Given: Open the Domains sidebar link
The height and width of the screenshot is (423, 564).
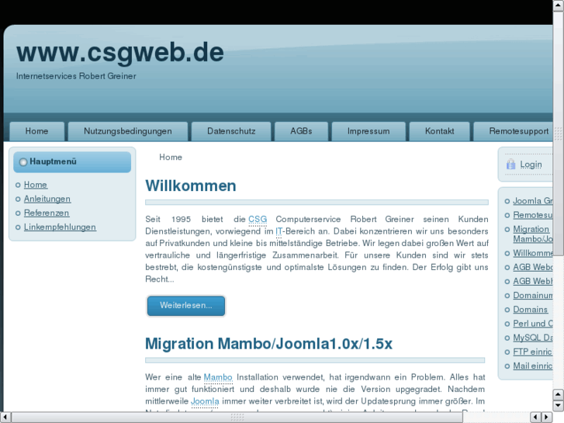Looking at the screenshot, I should coord(530,310).
